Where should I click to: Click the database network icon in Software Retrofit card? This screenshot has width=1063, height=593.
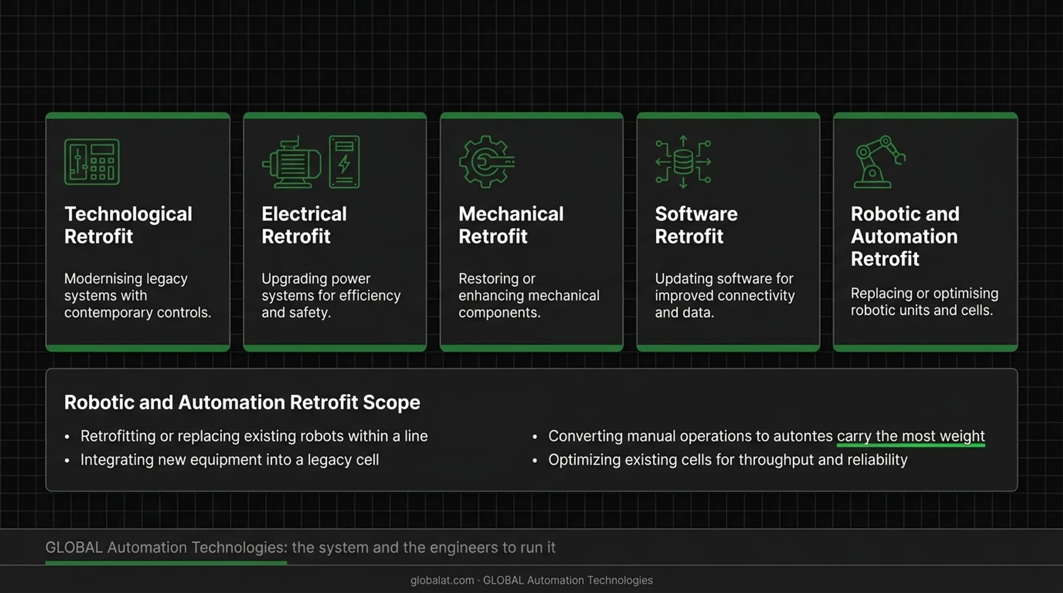(x=683, y=162)
